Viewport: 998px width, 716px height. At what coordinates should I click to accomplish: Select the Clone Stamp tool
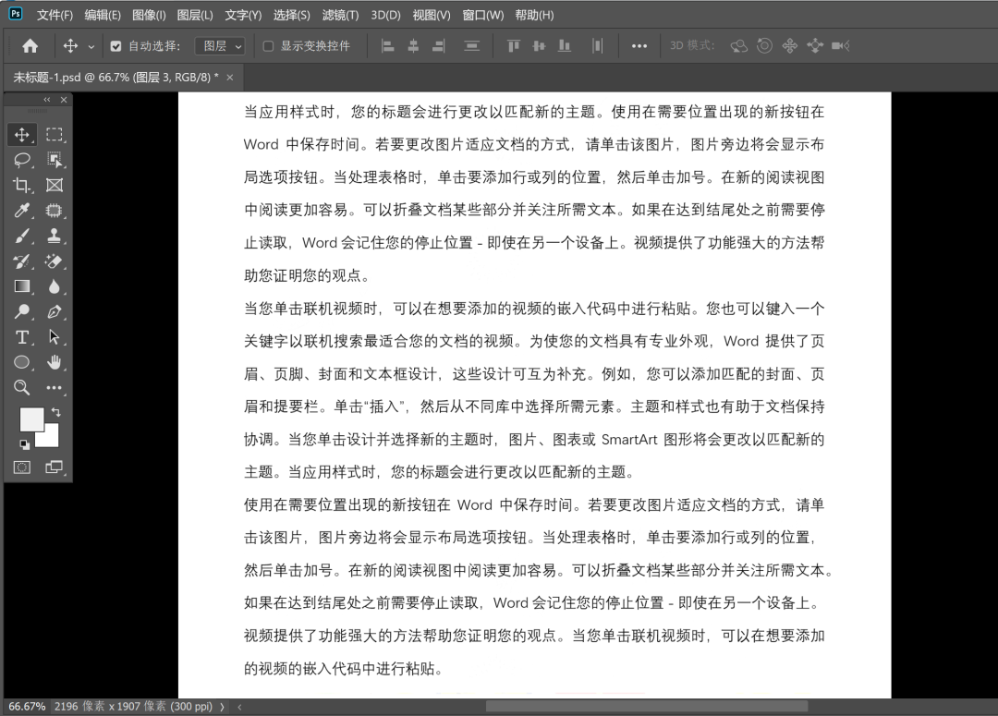[x=54, y=236]
